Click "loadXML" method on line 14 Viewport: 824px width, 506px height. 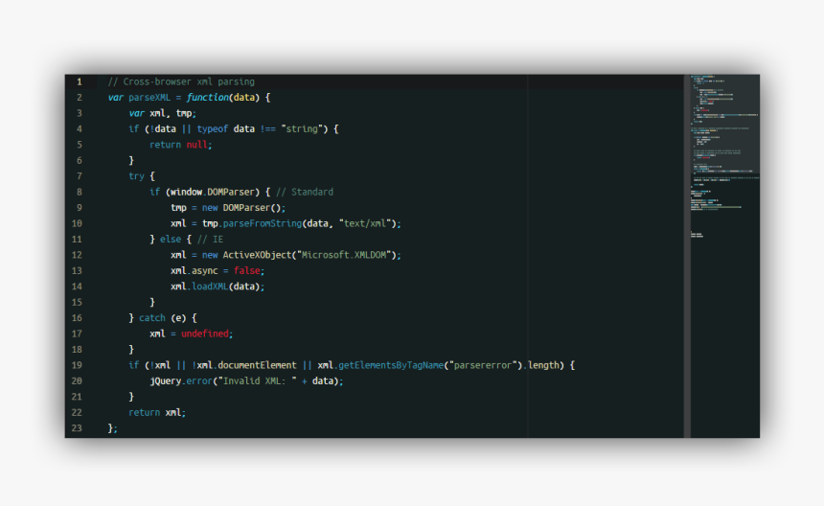point(210,287)
